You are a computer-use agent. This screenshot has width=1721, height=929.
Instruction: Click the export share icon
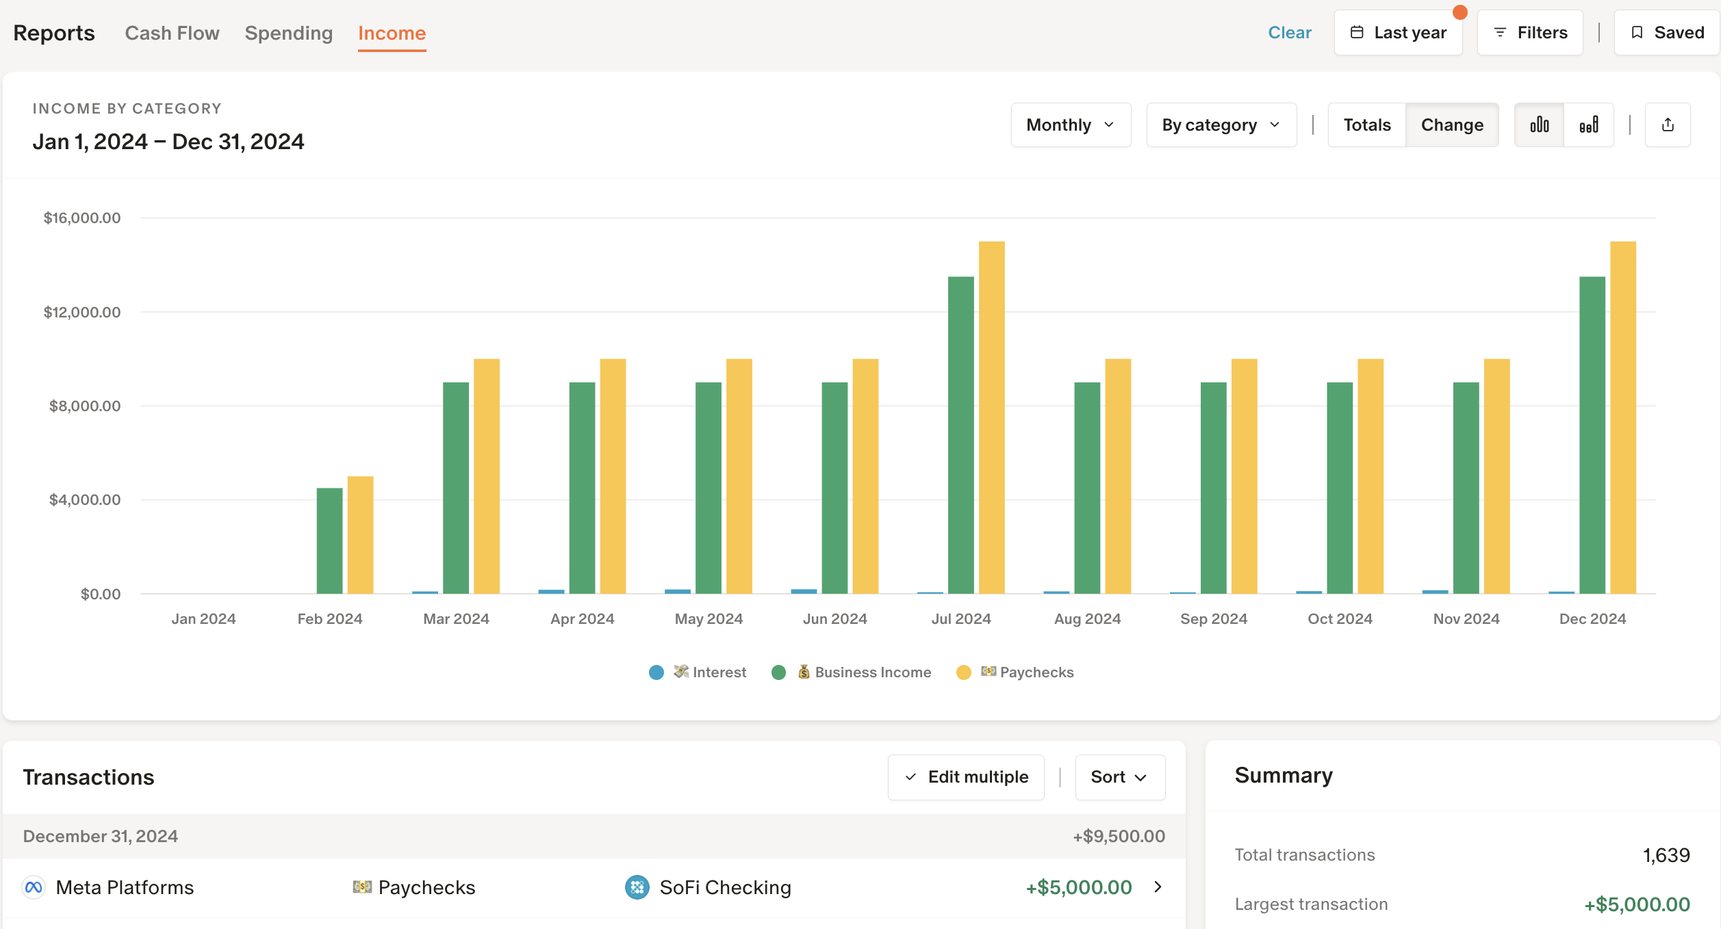pyautogui.click(x=1668, y=125)
